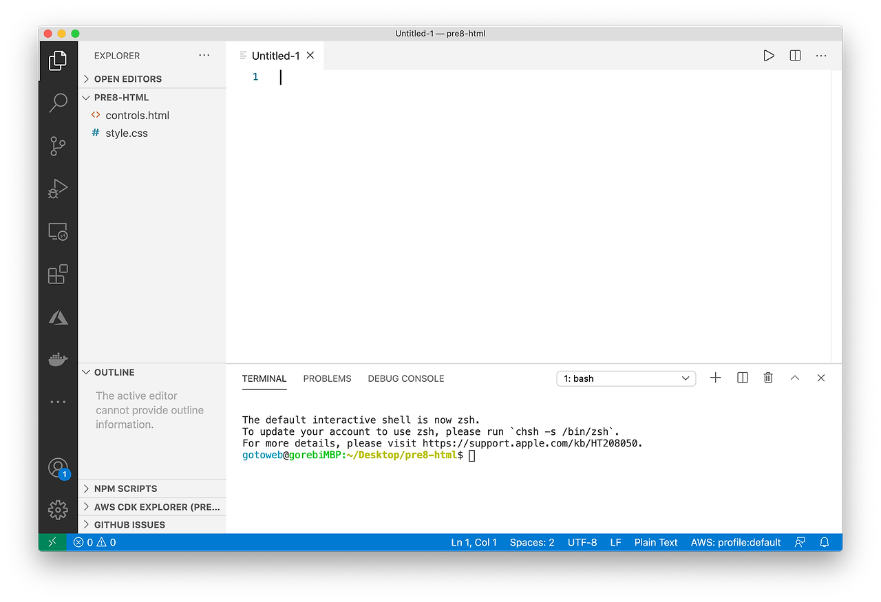Click the terminal prompt line
Viewport: 881px width, 602px height.
coord(359,455)
